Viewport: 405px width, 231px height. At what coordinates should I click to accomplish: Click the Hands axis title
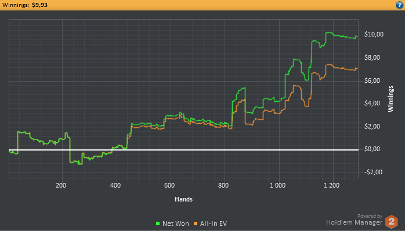click(184, 199)
